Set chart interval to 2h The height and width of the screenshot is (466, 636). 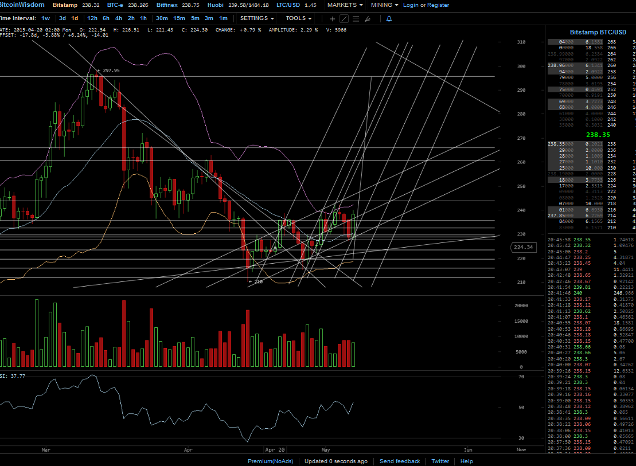pos(131,18)
